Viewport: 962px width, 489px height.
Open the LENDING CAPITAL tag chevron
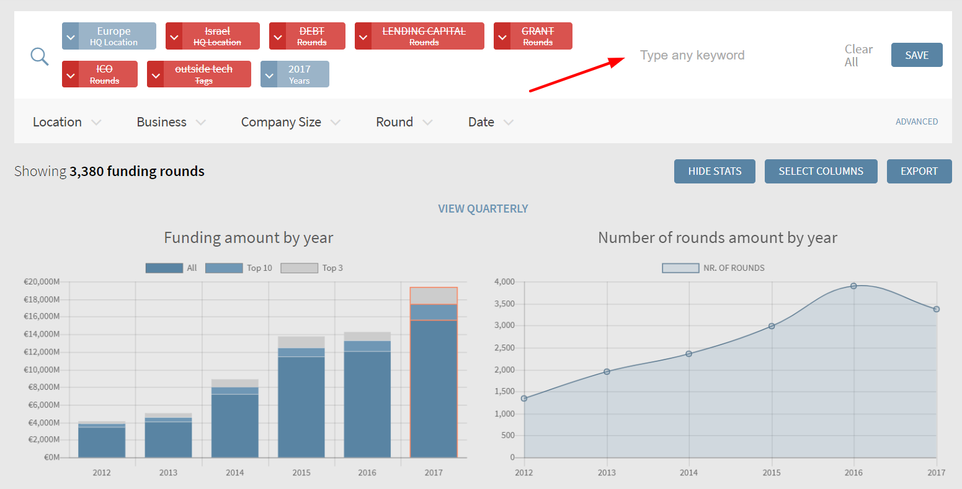point(363,37)
